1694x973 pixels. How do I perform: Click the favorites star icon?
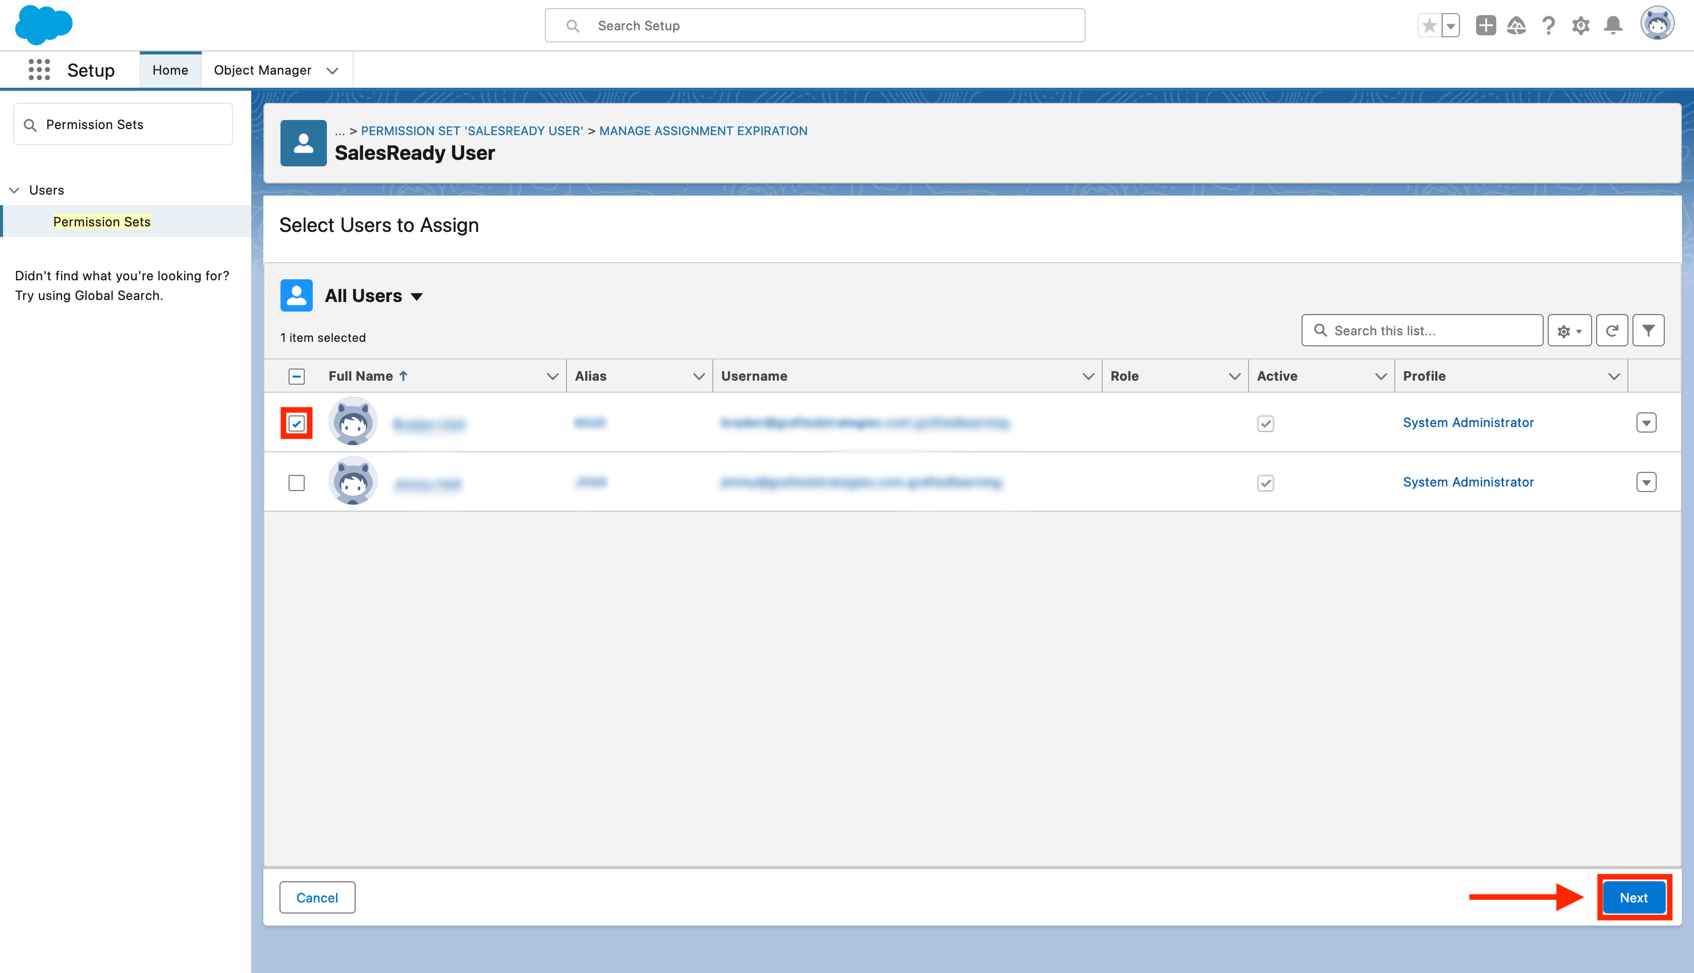coord(1429,25)
